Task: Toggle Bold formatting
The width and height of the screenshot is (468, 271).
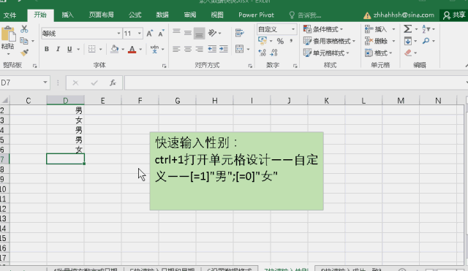Action: [47, 49]
